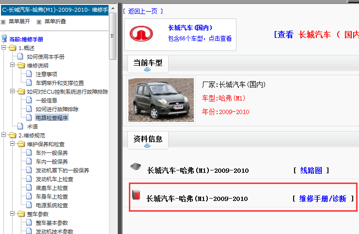
Task: Open the 线路图 link
Action: [x=311, y=170]
